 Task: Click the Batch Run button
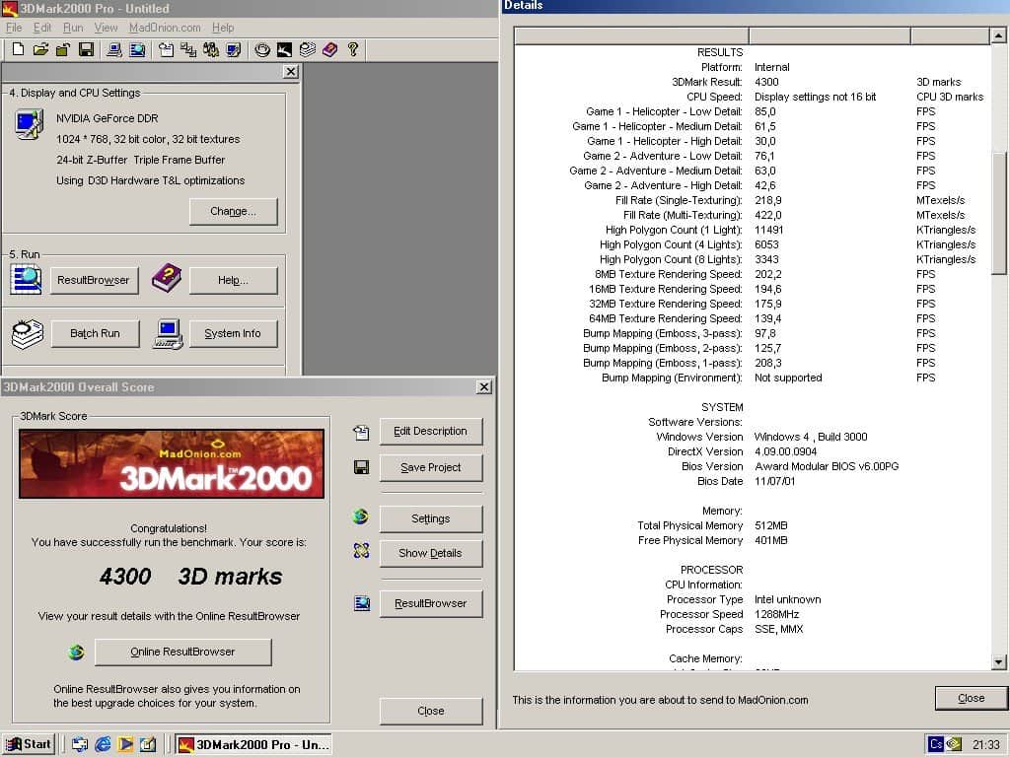tap(95, 333)
